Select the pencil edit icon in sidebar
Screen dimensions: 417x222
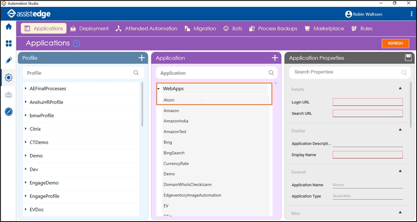[9, 60]
